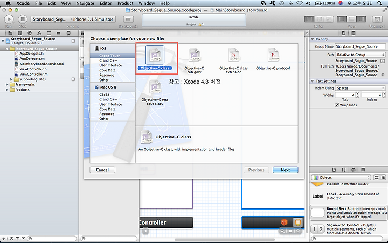Show the Quick Help inspector tab
This screenshot has width=388, height=243.
pos(354,33)
